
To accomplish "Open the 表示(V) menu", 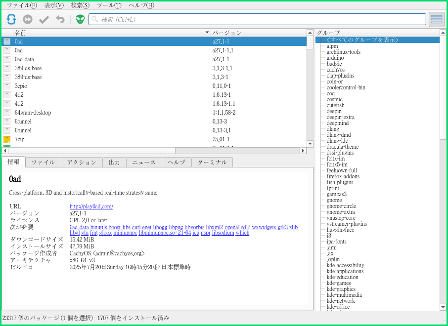I will click(54, 5).
